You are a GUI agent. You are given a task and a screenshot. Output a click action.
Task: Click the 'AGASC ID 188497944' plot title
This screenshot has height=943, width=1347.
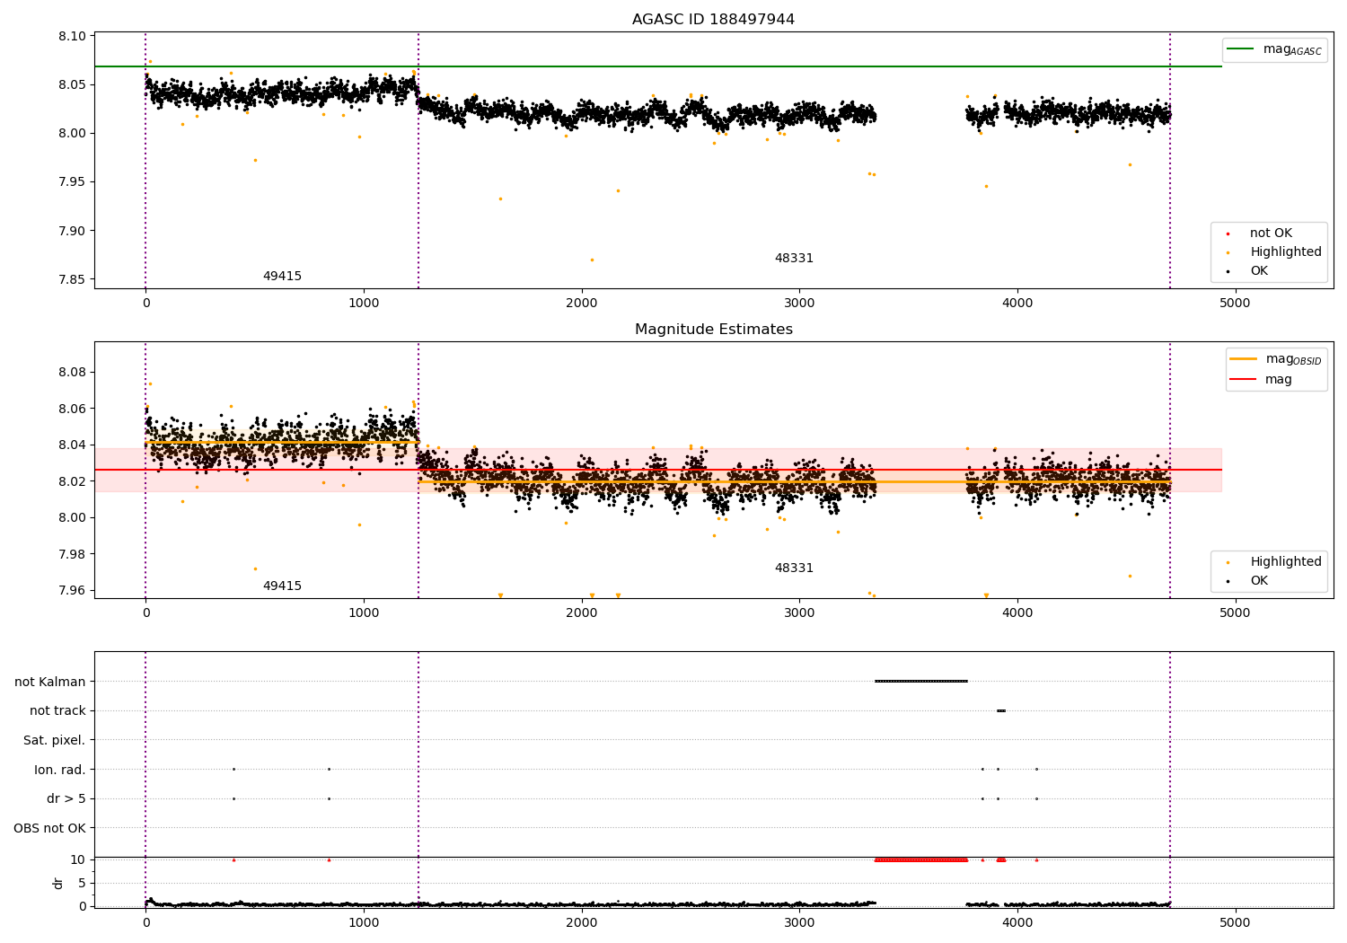pyautogui.click(x=713, y=20)
